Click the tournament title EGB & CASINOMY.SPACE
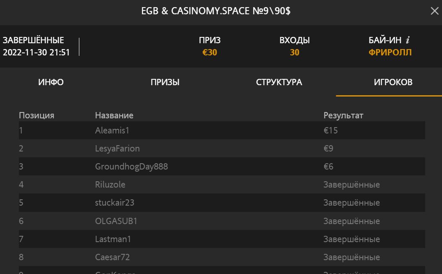Image resolution: width=442 pixels, height=274 pixels. pos(216,11)
